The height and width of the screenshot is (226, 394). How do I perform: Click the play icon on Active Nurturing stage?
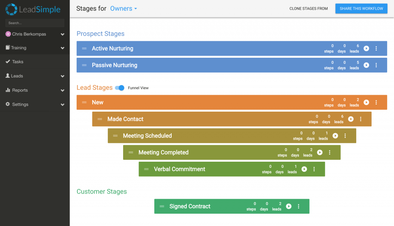pos(366,49)
